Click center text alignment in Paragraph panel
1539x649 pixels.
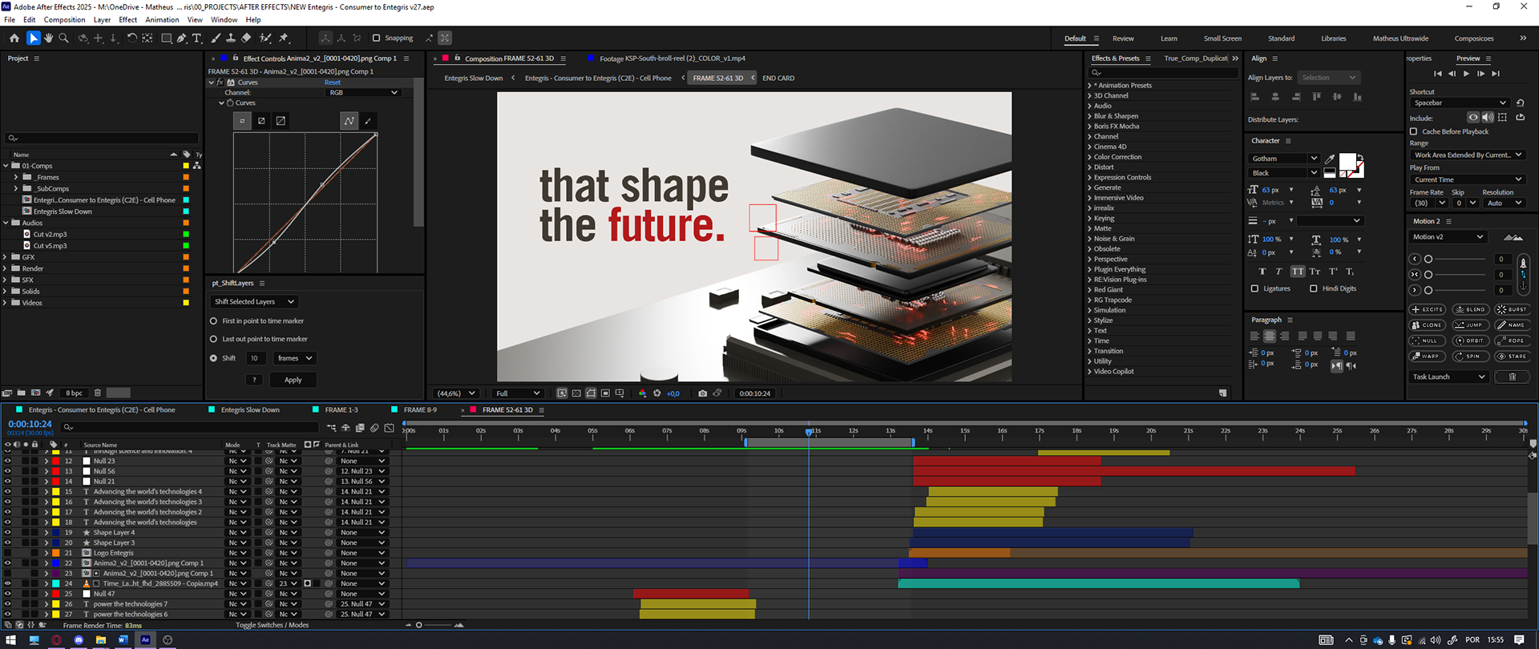[x=1269, y=337]
